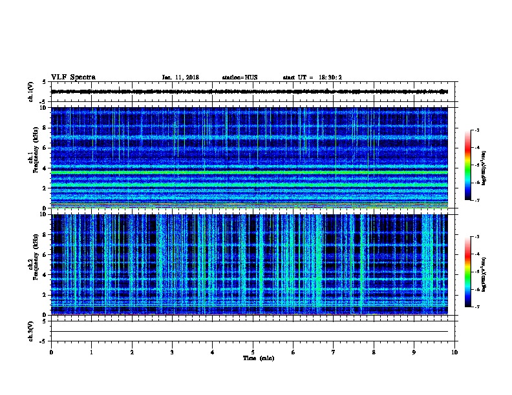Viewport: 512px width, 395px height.
Task: Click the time axis tick label "7"
Action: tap(334, 352)
